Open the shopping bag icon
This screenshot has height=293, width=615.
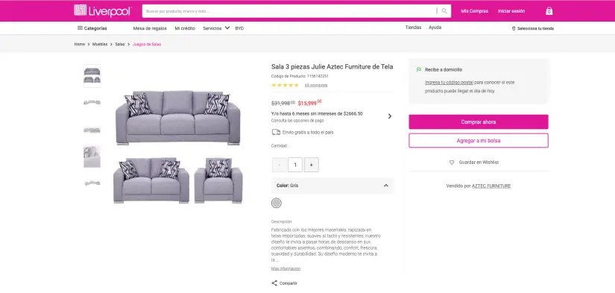549,11
